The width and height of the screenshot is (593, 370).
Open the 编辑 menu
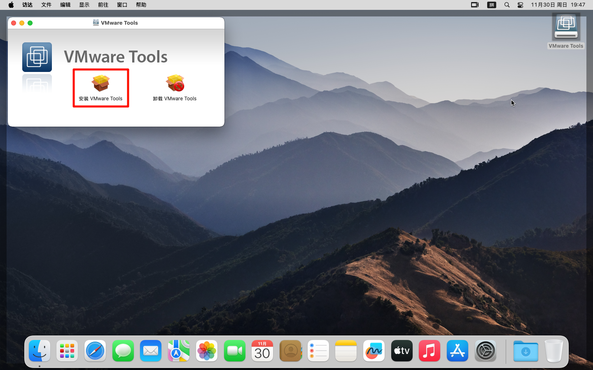click(x=65, y=5)
